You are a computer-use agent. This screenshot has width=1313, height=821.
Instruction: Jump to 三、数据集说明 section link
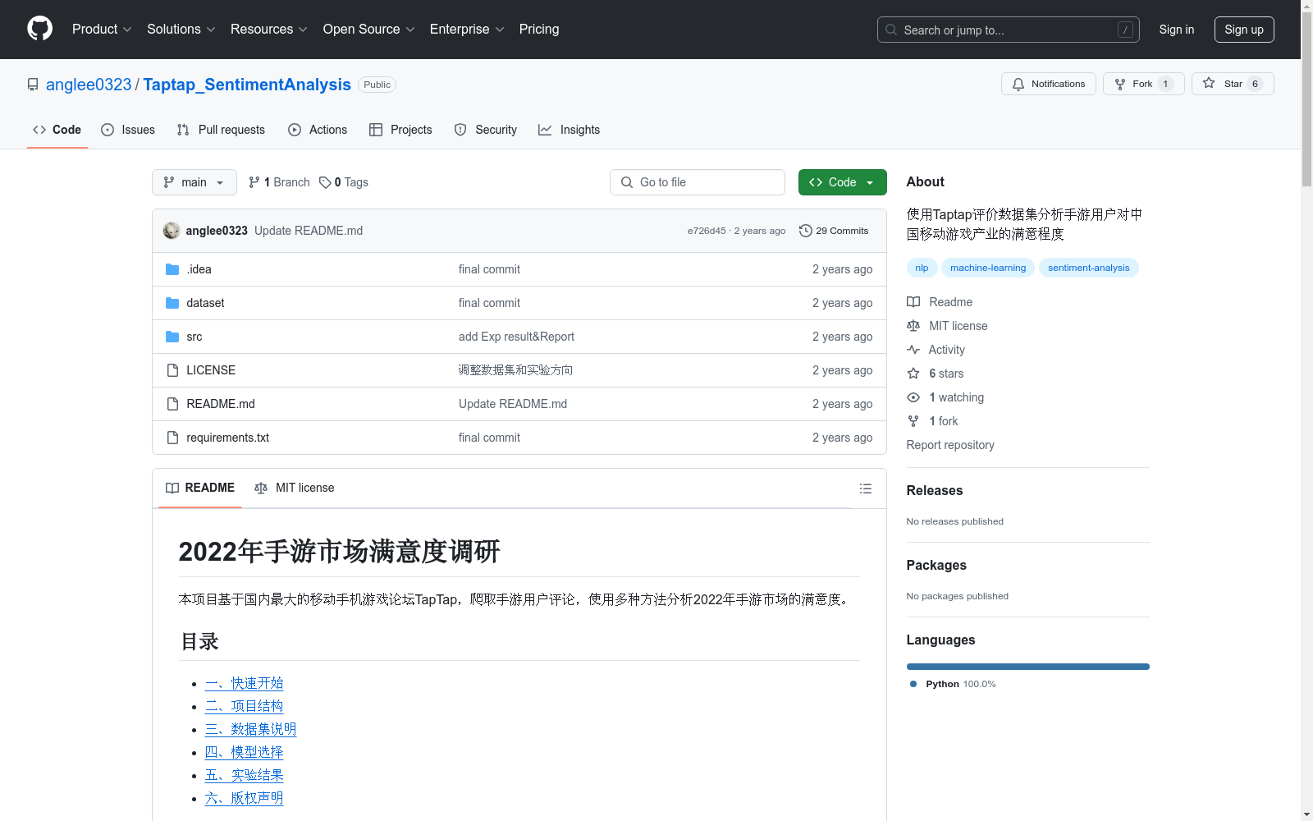coord(251,729)
